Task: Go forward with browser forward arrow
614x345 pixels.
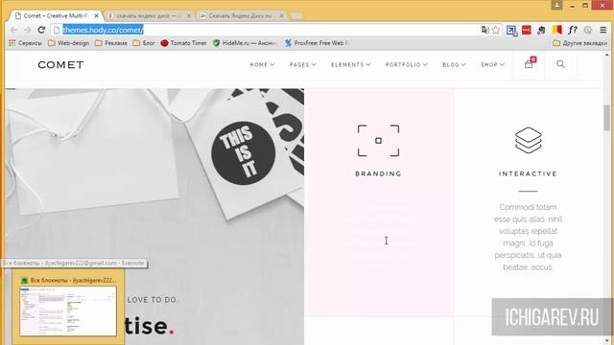Action: [27, 30]
